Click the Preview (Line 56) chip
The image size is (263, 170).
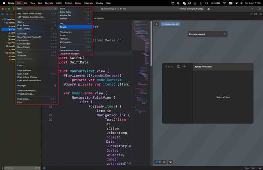tap(170, 24)
